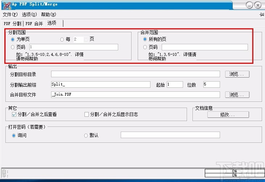Image resolution: width=265 pixels, height=182 pixels.
Task: Click the split 页码 range input field
Action: [74, 47]
